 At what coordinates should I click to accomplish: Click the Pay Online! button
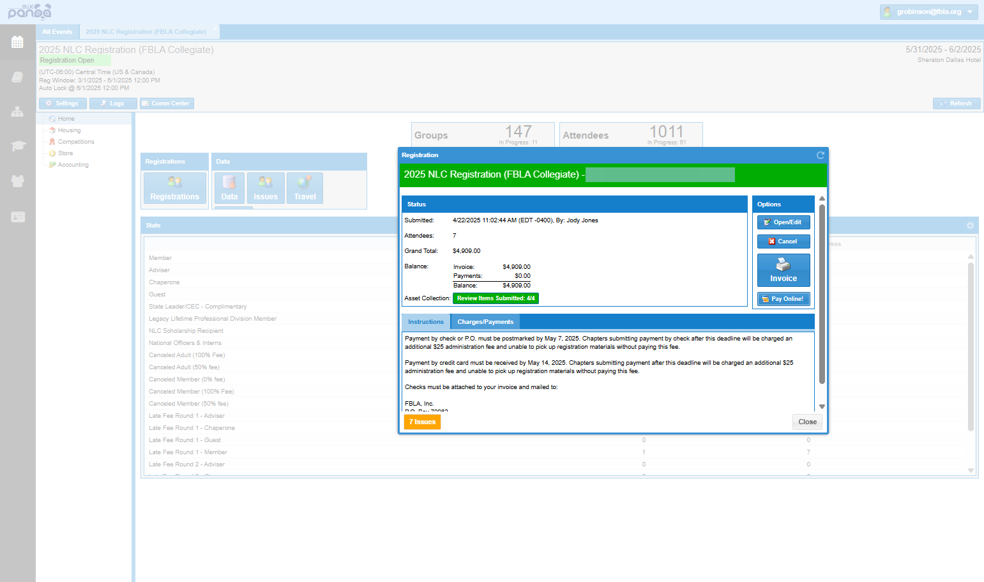[x=783, y=299]
